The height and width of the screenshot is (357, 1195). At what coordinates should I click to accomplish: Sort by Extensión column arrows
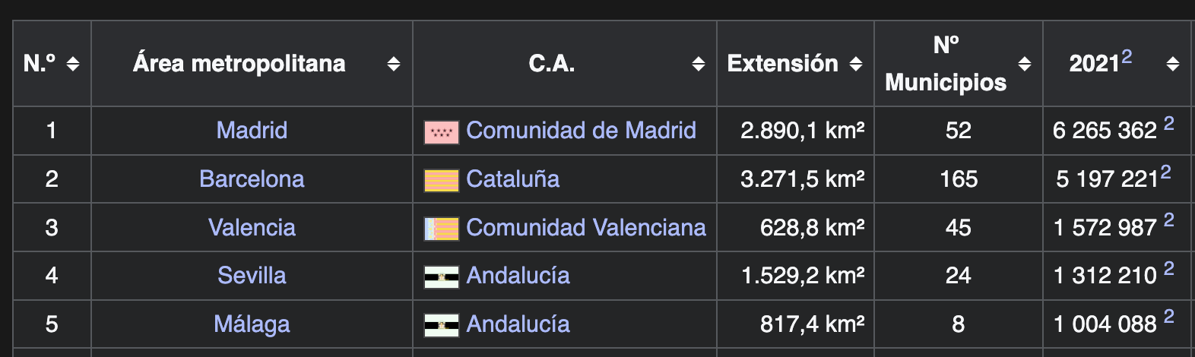click(856, 64)
